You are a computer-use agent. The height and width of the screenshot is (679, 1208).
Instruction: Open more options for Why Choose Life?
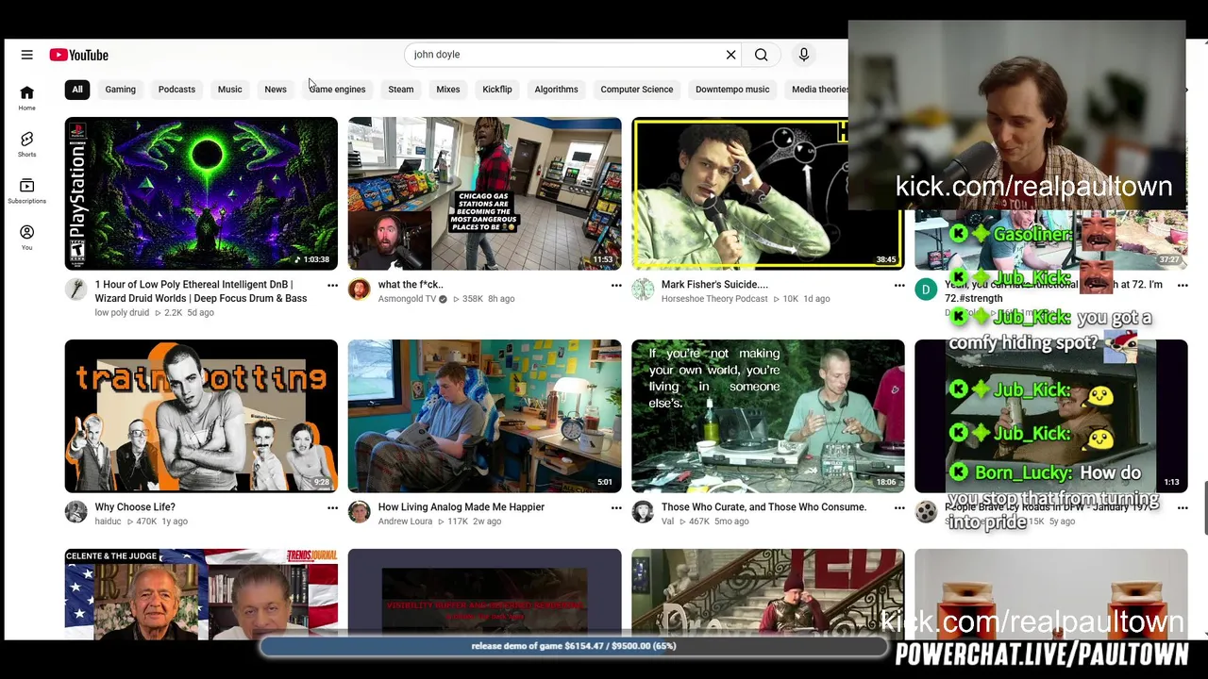(x=332, y=507)
